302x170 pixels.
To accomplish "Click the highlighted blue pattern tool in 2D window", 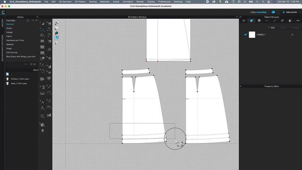I will 57,38.
